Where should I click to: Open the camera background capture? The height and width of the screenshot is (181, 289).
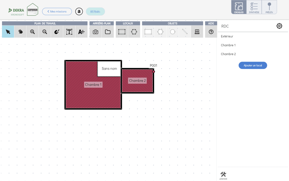tap(95, 32)
